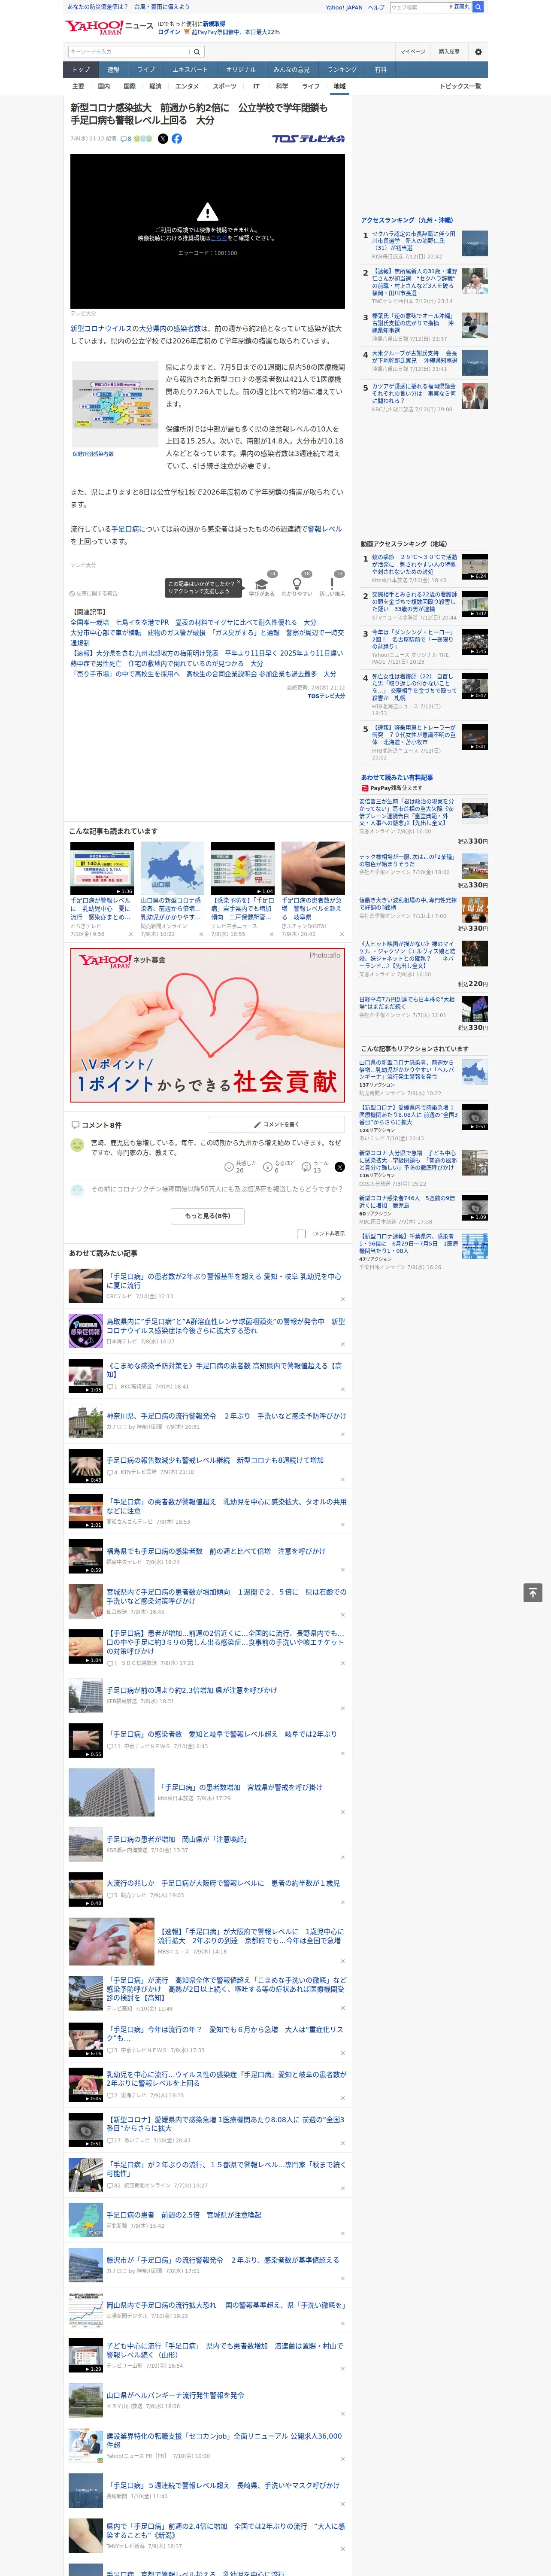551x2576 pixels.
Task: Open the スポーツ category
Action: tap(225, 87)
